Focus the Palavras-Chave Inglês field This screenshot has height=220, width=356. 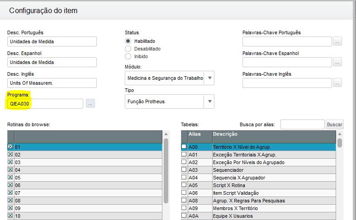point(287,83)
